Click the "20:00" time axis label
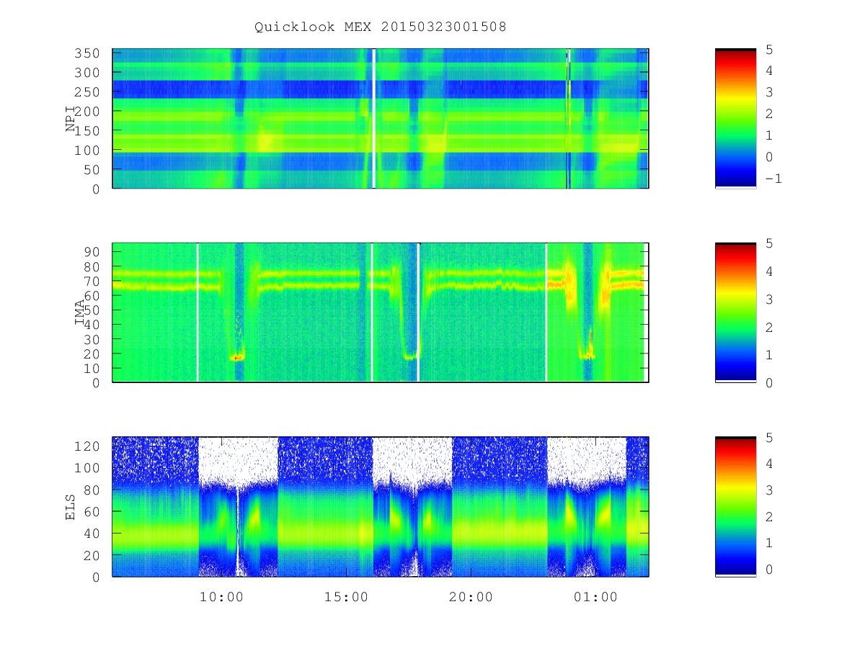The image size is (865, 648). pos(471,597)
